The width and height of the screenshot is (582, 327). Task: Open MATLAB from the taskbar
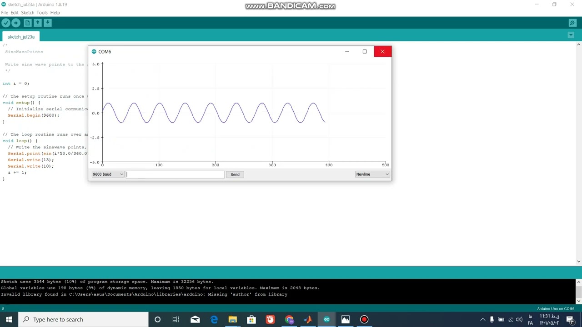[308, 320]
